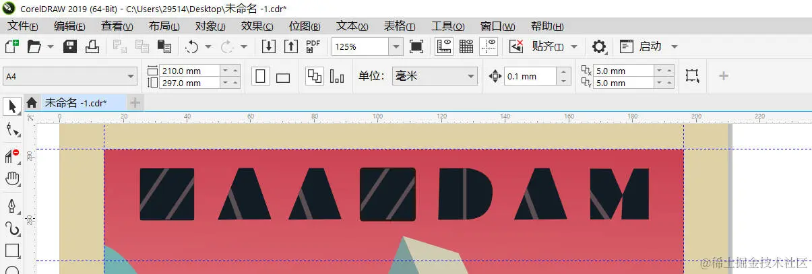Click the quick customize plus button
812x274 pixels.
click(724, 76)
